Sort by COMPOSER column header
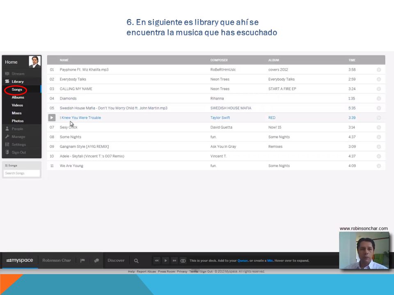This screenshot has width=394, height=295. click(x=219, y=60)
